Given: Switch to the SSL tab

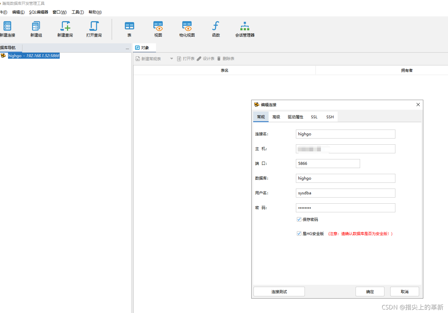Looking at the screenshot, I should pos(314,117).
